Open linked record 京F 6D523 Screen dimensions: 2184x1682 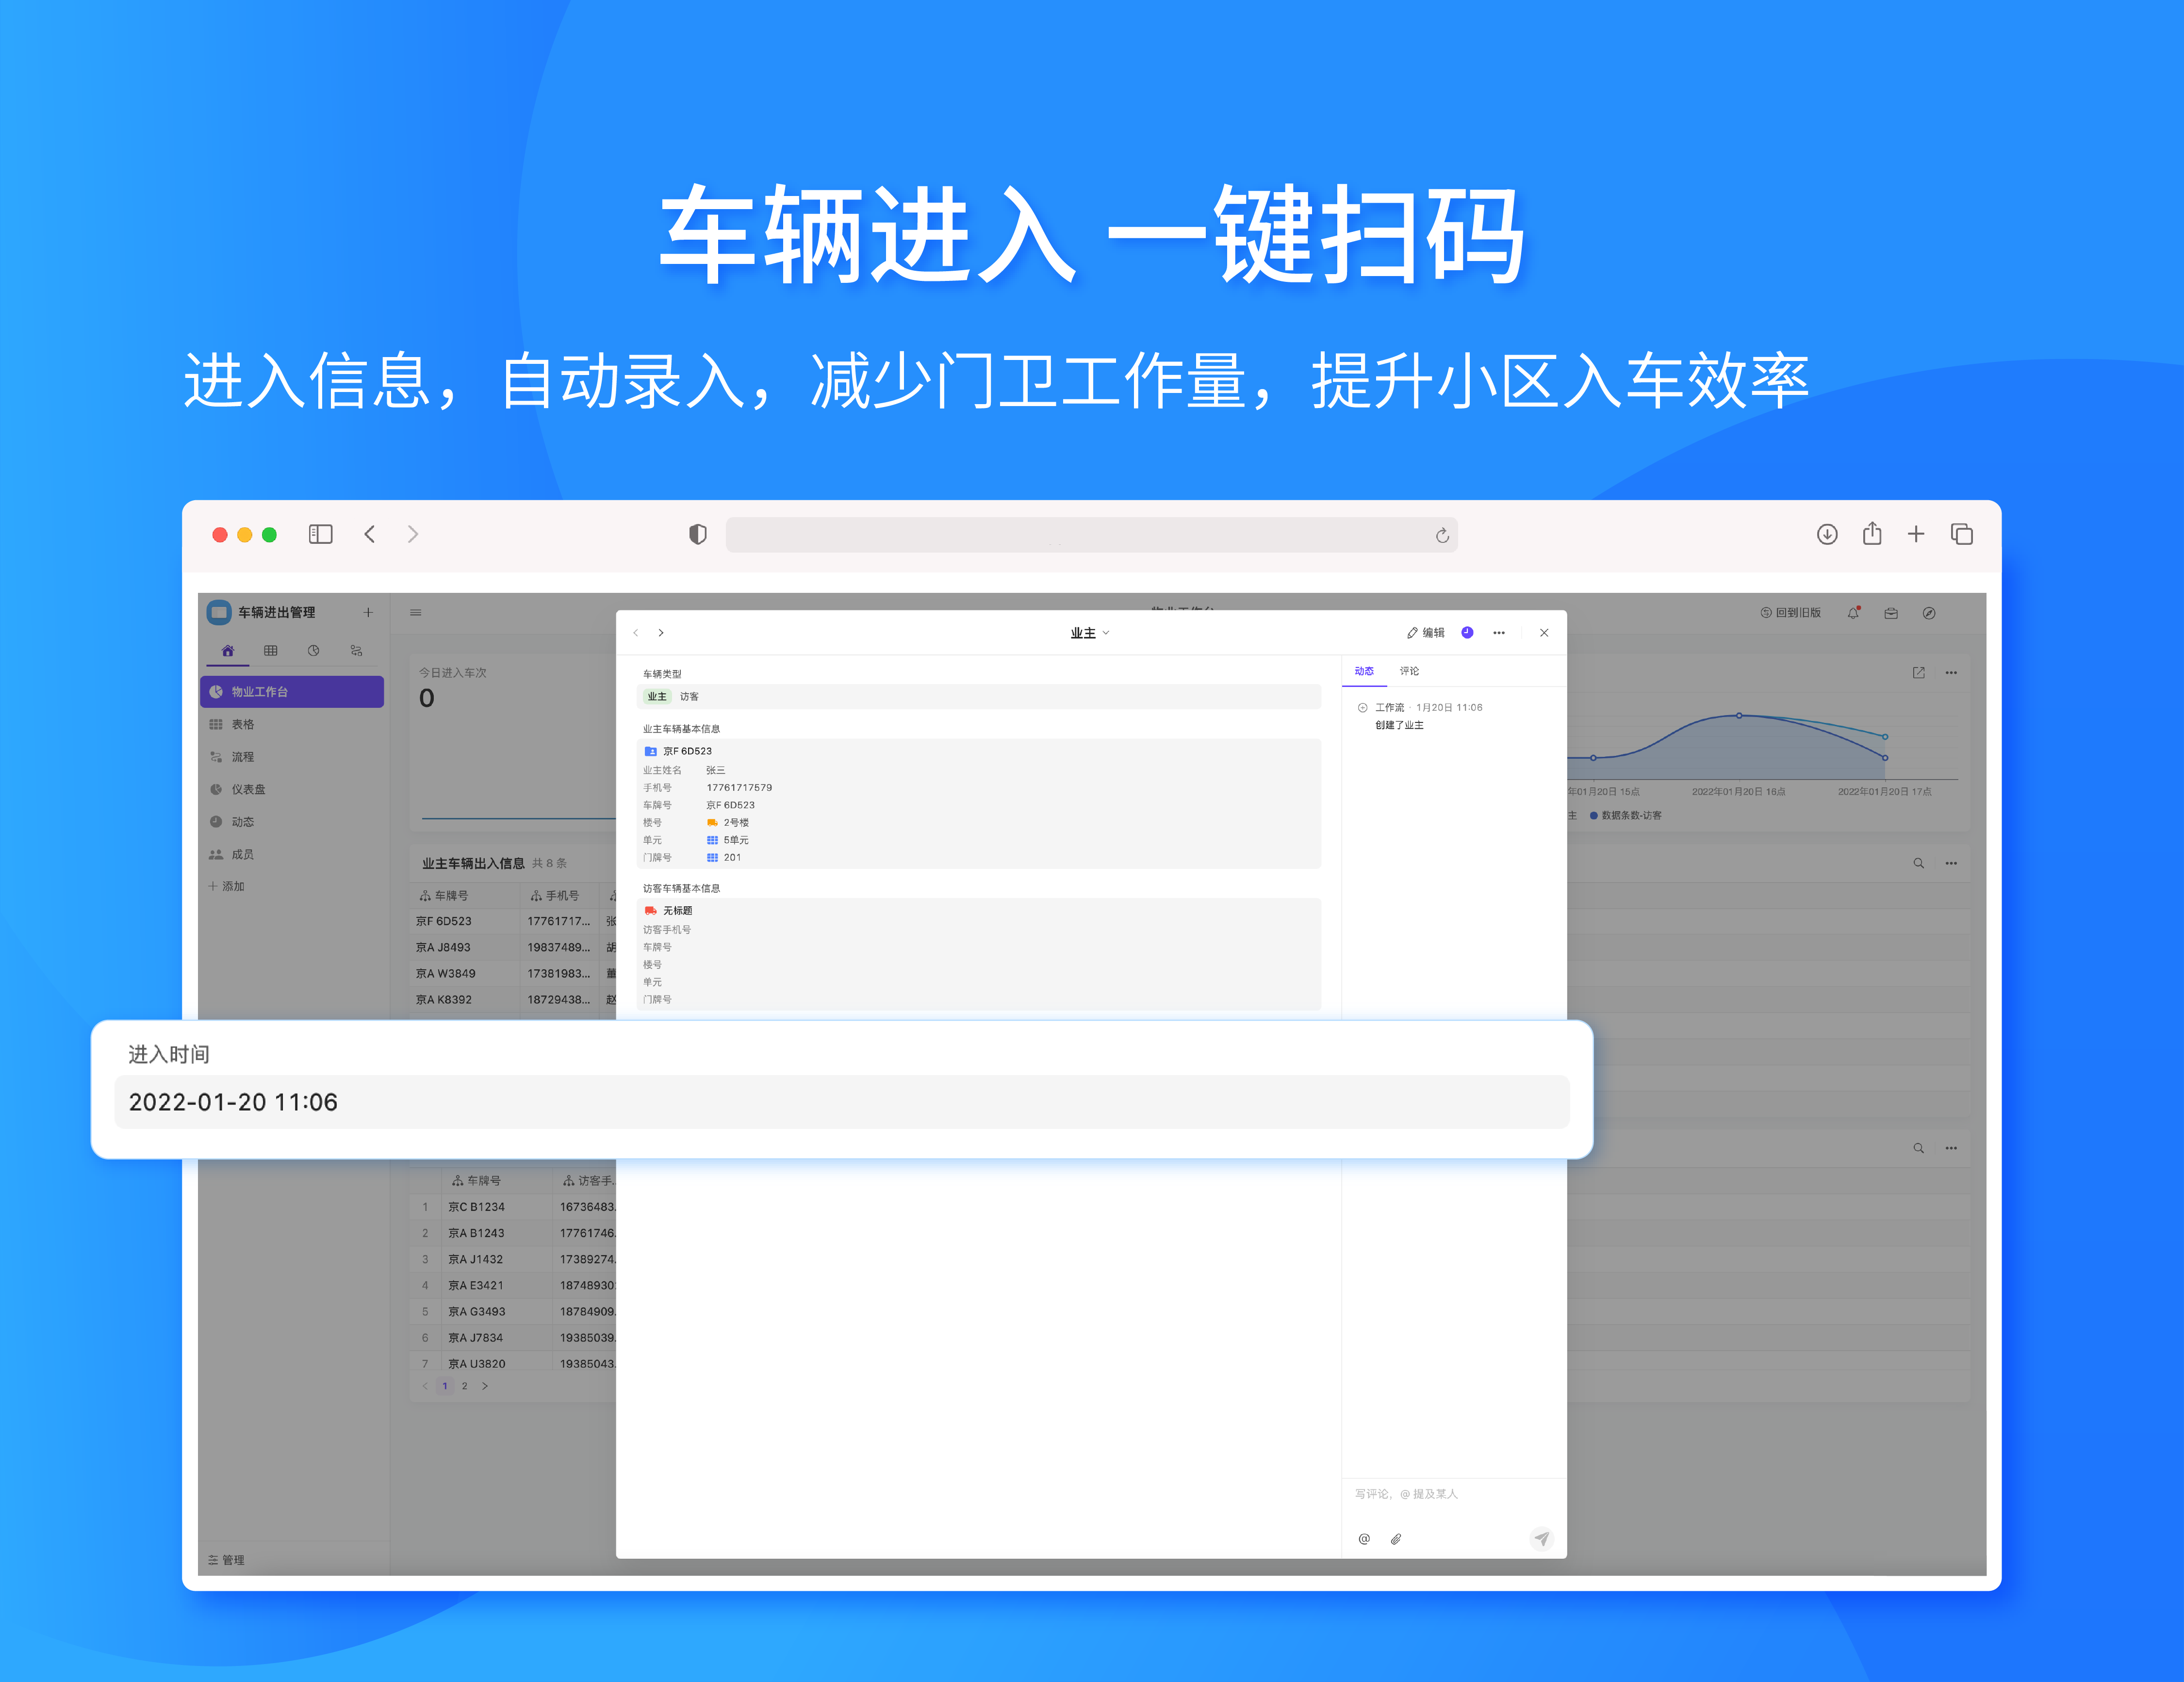click(687, 751)
